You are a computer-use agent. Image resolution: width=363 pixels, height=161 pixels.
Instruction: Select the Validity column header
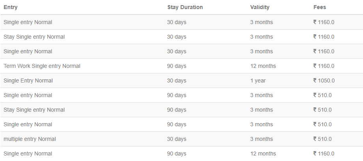pos(260,7)
